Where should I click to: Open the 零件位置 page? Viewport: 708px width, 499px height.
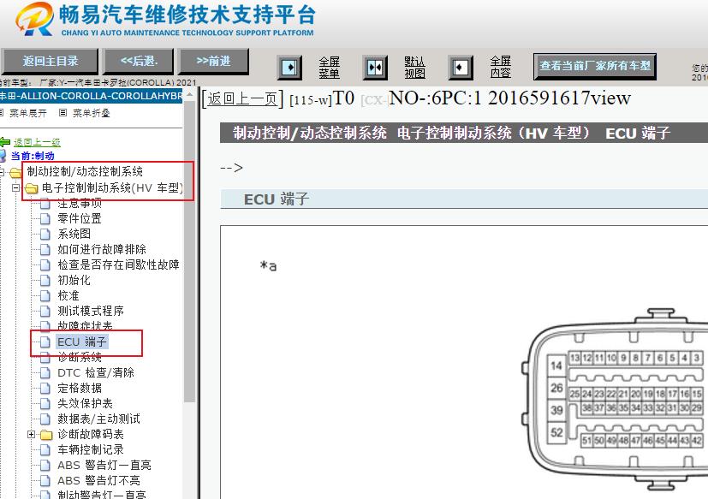[80, 218]
